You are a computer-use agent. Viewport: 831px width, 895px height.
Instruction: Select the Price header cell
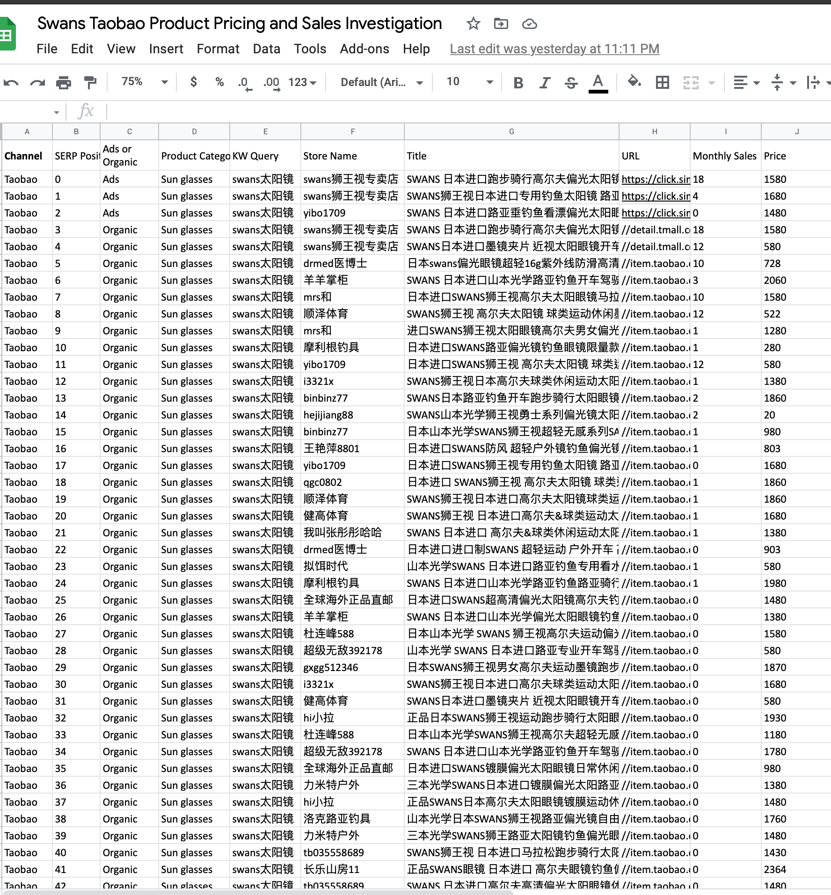[x=796, y=155]
